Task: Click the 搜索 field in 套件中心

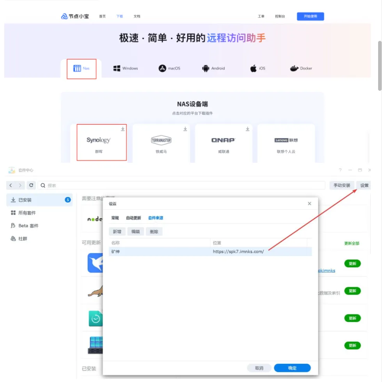Action: click(x=181, y=185)
